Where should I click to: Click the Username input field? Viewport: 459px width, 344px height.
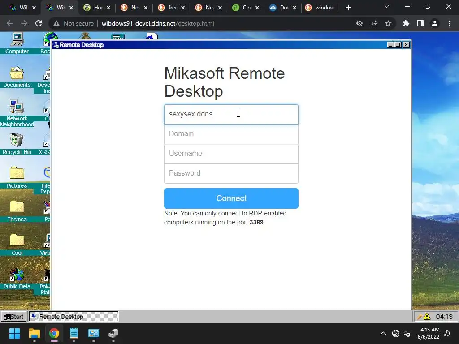click(231, 154)
